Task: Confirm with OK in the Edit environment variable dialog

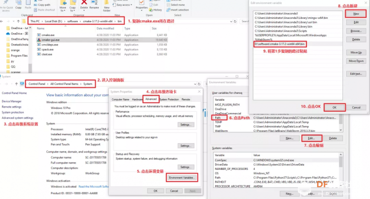Action: coord(334,108)
